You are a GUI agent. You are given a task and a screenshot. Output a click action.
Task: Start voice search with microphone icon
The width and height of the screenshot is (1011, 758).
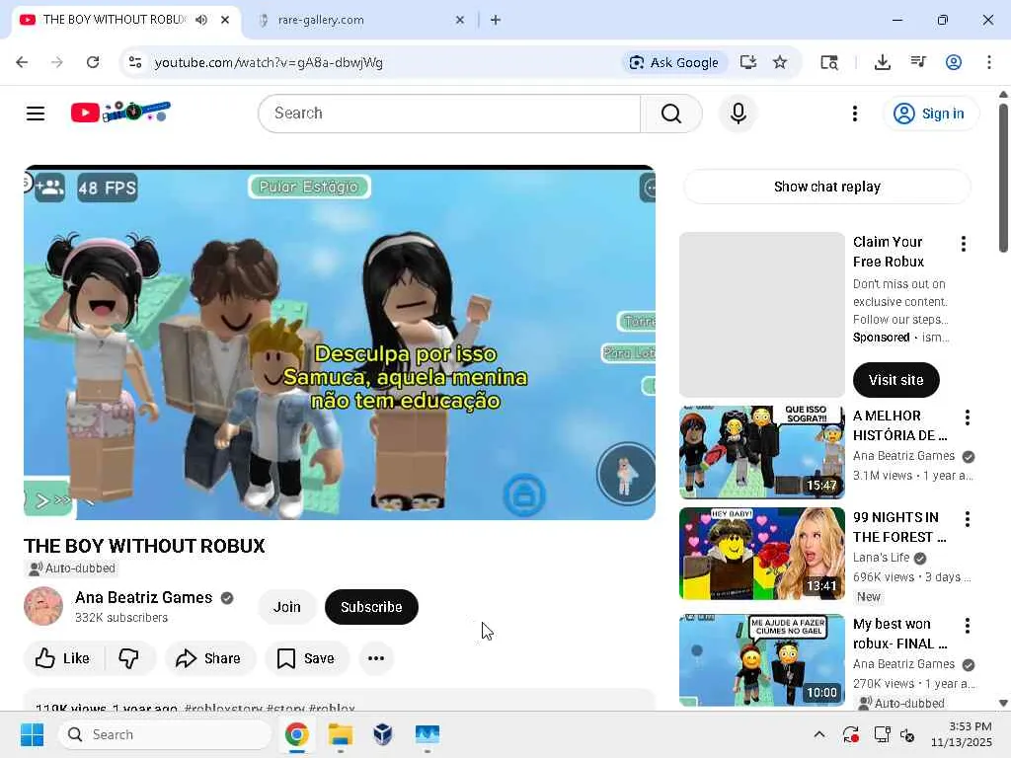pos(739,114)
